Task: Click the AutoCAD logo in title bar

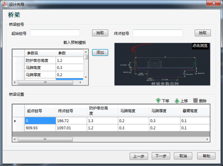Action: pyautogui.click(x=4, y=3)
